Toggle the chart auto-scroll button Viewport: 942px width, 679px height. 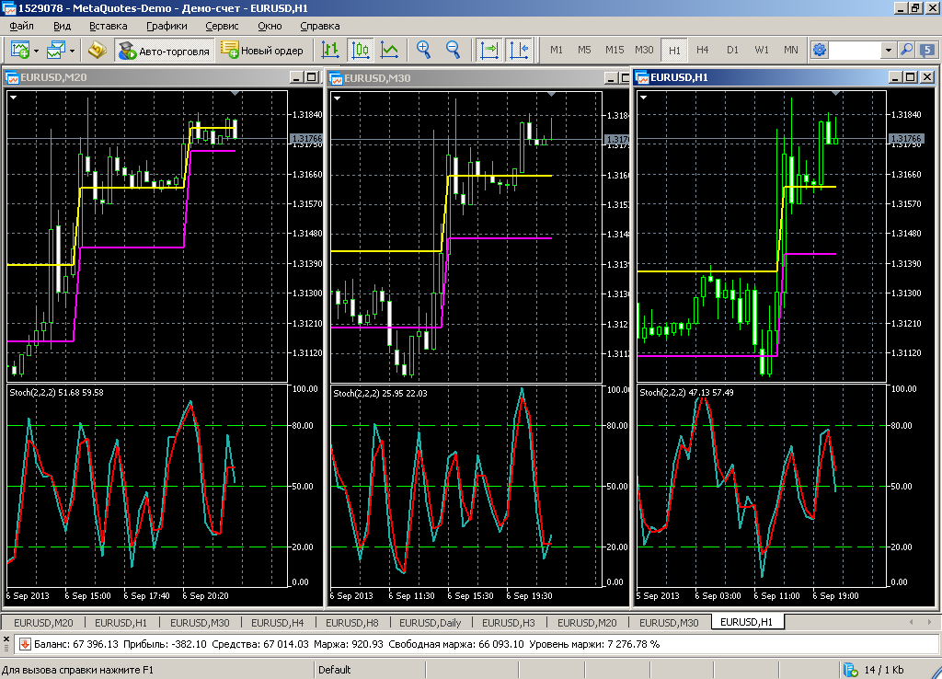click(x=488, y=50)
